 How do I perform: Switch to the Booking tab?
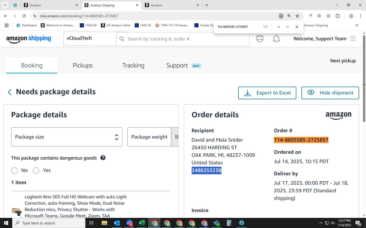pos(32,65)
